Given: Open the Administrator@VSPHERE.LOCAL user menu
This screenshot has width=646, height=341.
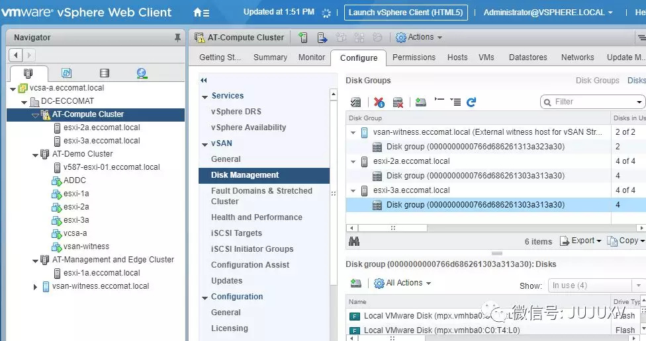Looking at the screenshot, I should click(548, 13).
